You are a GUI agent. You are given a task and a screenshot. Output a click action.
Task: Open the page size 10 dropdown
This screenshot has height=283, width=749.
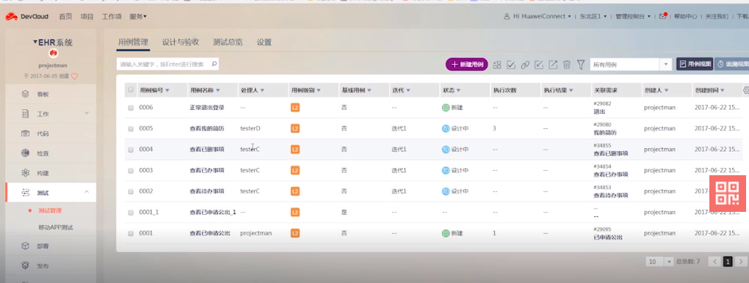(x=659, y=262)
